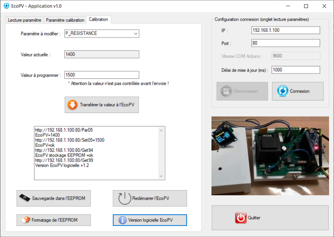The width and height of the screenshot is (334, 237).
Task: Click the 'Valeur actuelle :' label
Action: [35, 55]
